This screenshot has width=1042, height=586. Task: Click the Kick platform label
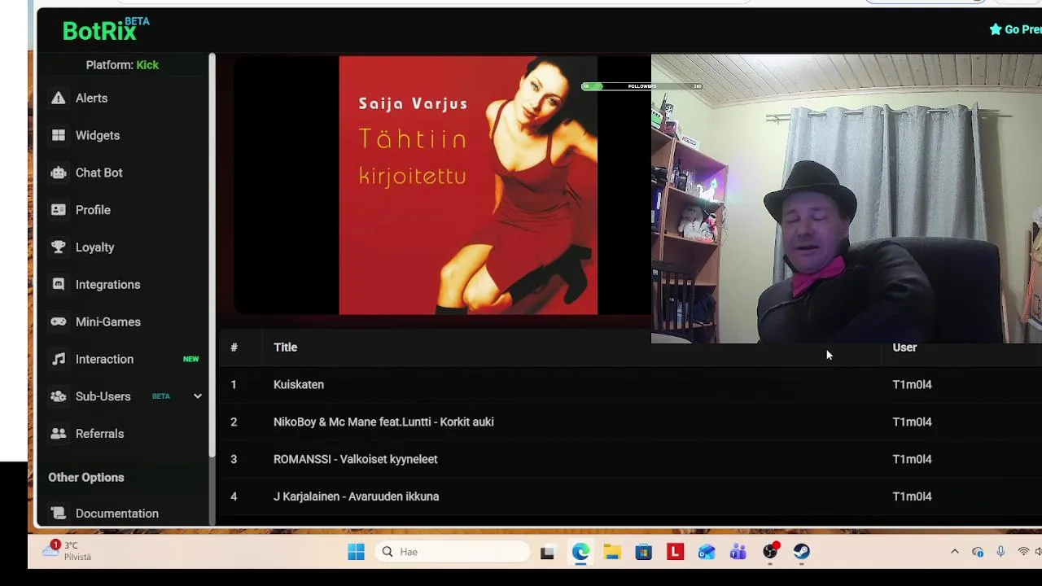(147, 65)
